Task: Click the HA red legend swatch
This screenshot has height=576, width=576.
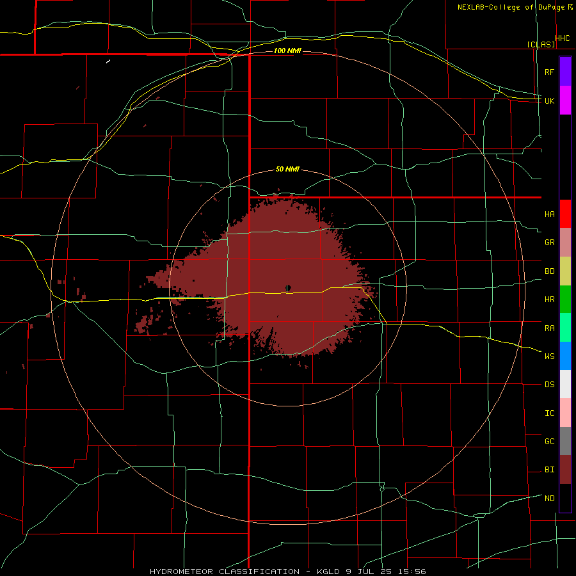Action: [565, 214]
